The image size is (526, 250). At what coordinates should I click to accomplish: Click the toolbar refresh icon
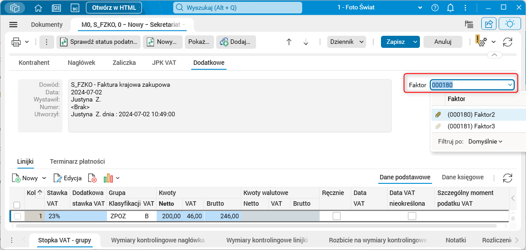(508, 42)
